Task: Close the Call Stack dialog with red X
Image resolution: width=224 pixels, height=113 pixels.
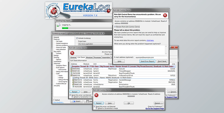Action: point(174,47)
